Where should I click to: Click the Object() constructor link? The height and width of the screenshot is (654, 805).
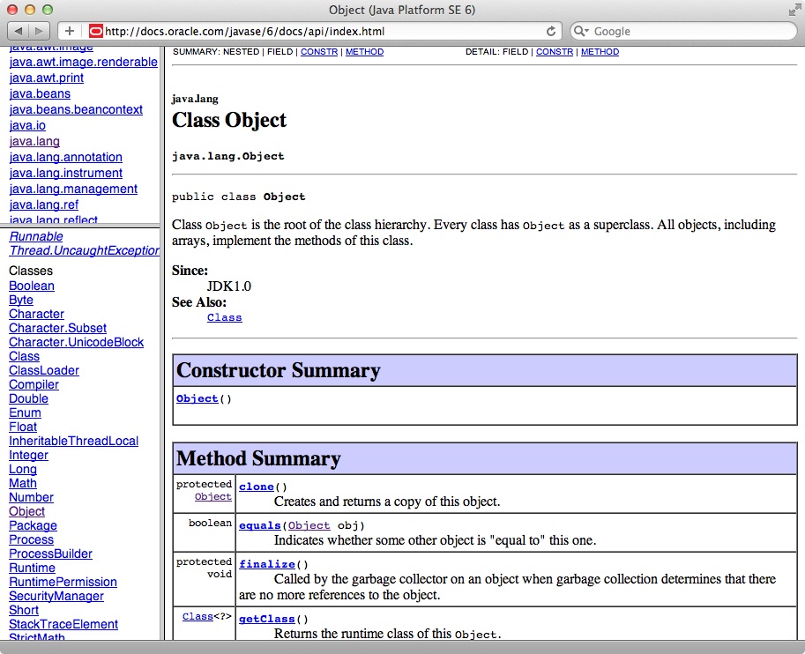click(x=197, y=398)
